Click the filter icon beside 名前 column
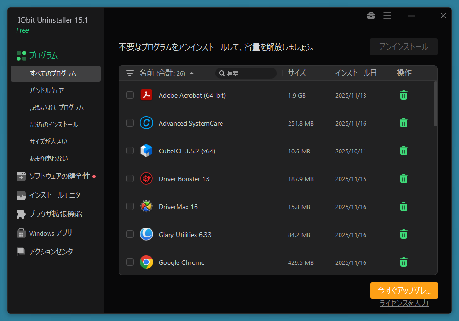The width and height of the screenshot is (459, 321). [x=130, y=73]
